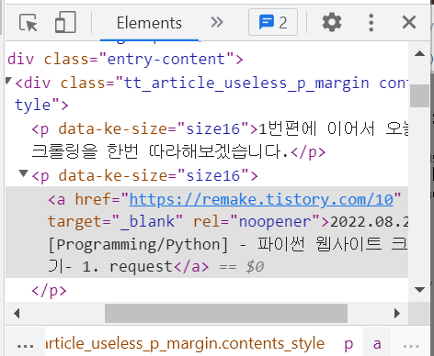The image size is (434, 356).
Task: Open the 2 issues message badge
Action: (273, 22)
